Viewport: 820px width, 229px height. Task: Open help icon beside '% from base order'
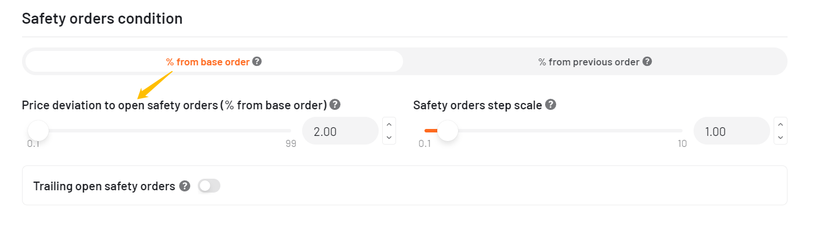point(257,61)
